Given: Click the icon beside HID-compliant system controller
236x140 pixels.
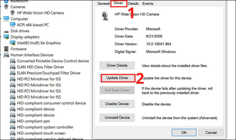Looking at the screenshot, I should (x=13, y=127).
